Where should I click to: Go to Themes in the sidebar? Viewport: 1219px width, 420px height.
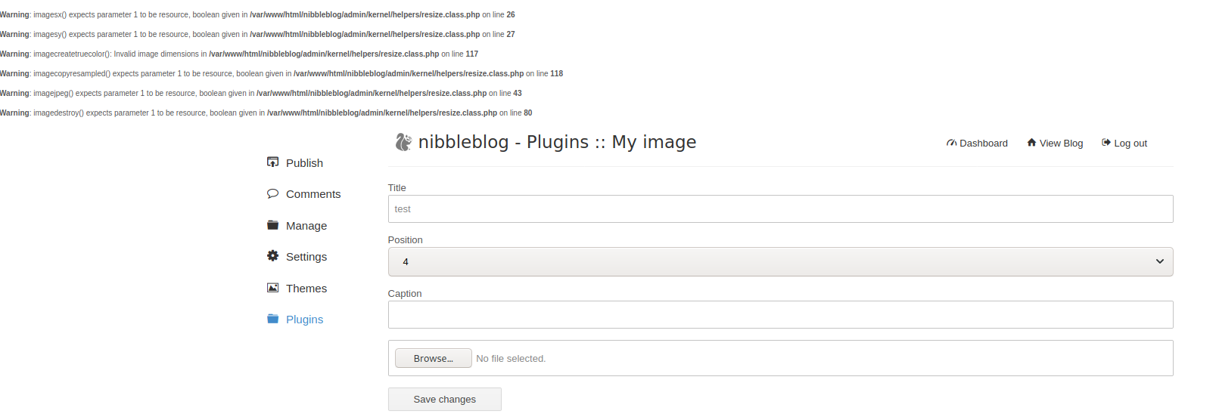(306, 289)
